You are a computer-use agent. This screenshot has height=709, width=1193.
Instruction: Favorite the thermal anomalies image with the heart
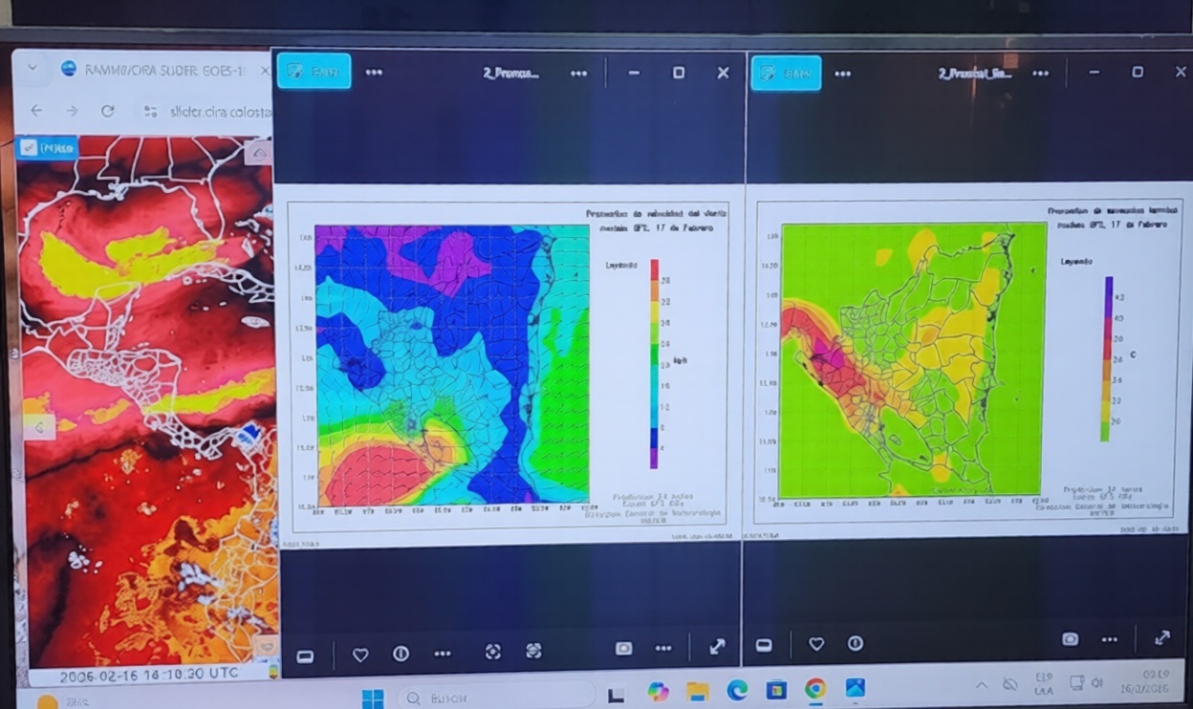pyautogui.click(x=815, y=644)
